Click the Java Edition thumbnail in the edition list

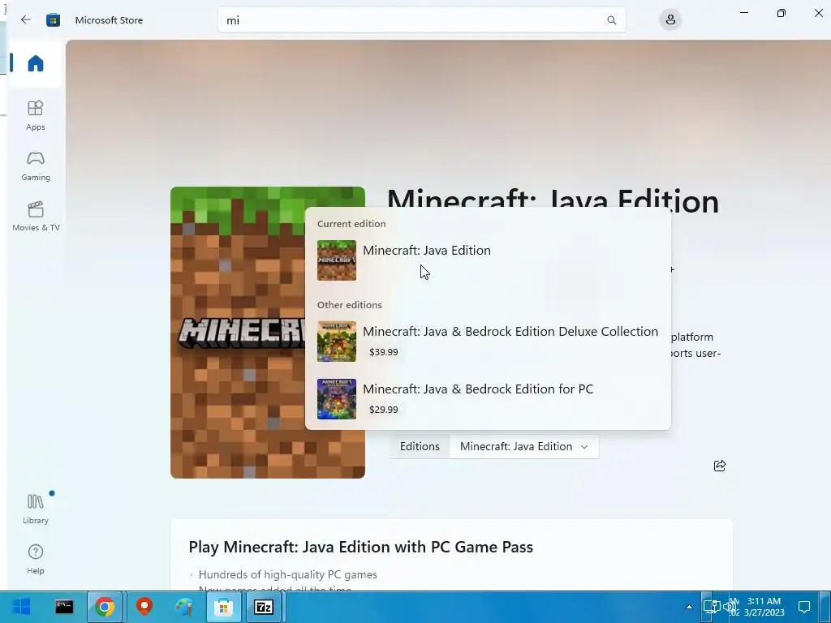pyautogui.click(x=337, y=260)
